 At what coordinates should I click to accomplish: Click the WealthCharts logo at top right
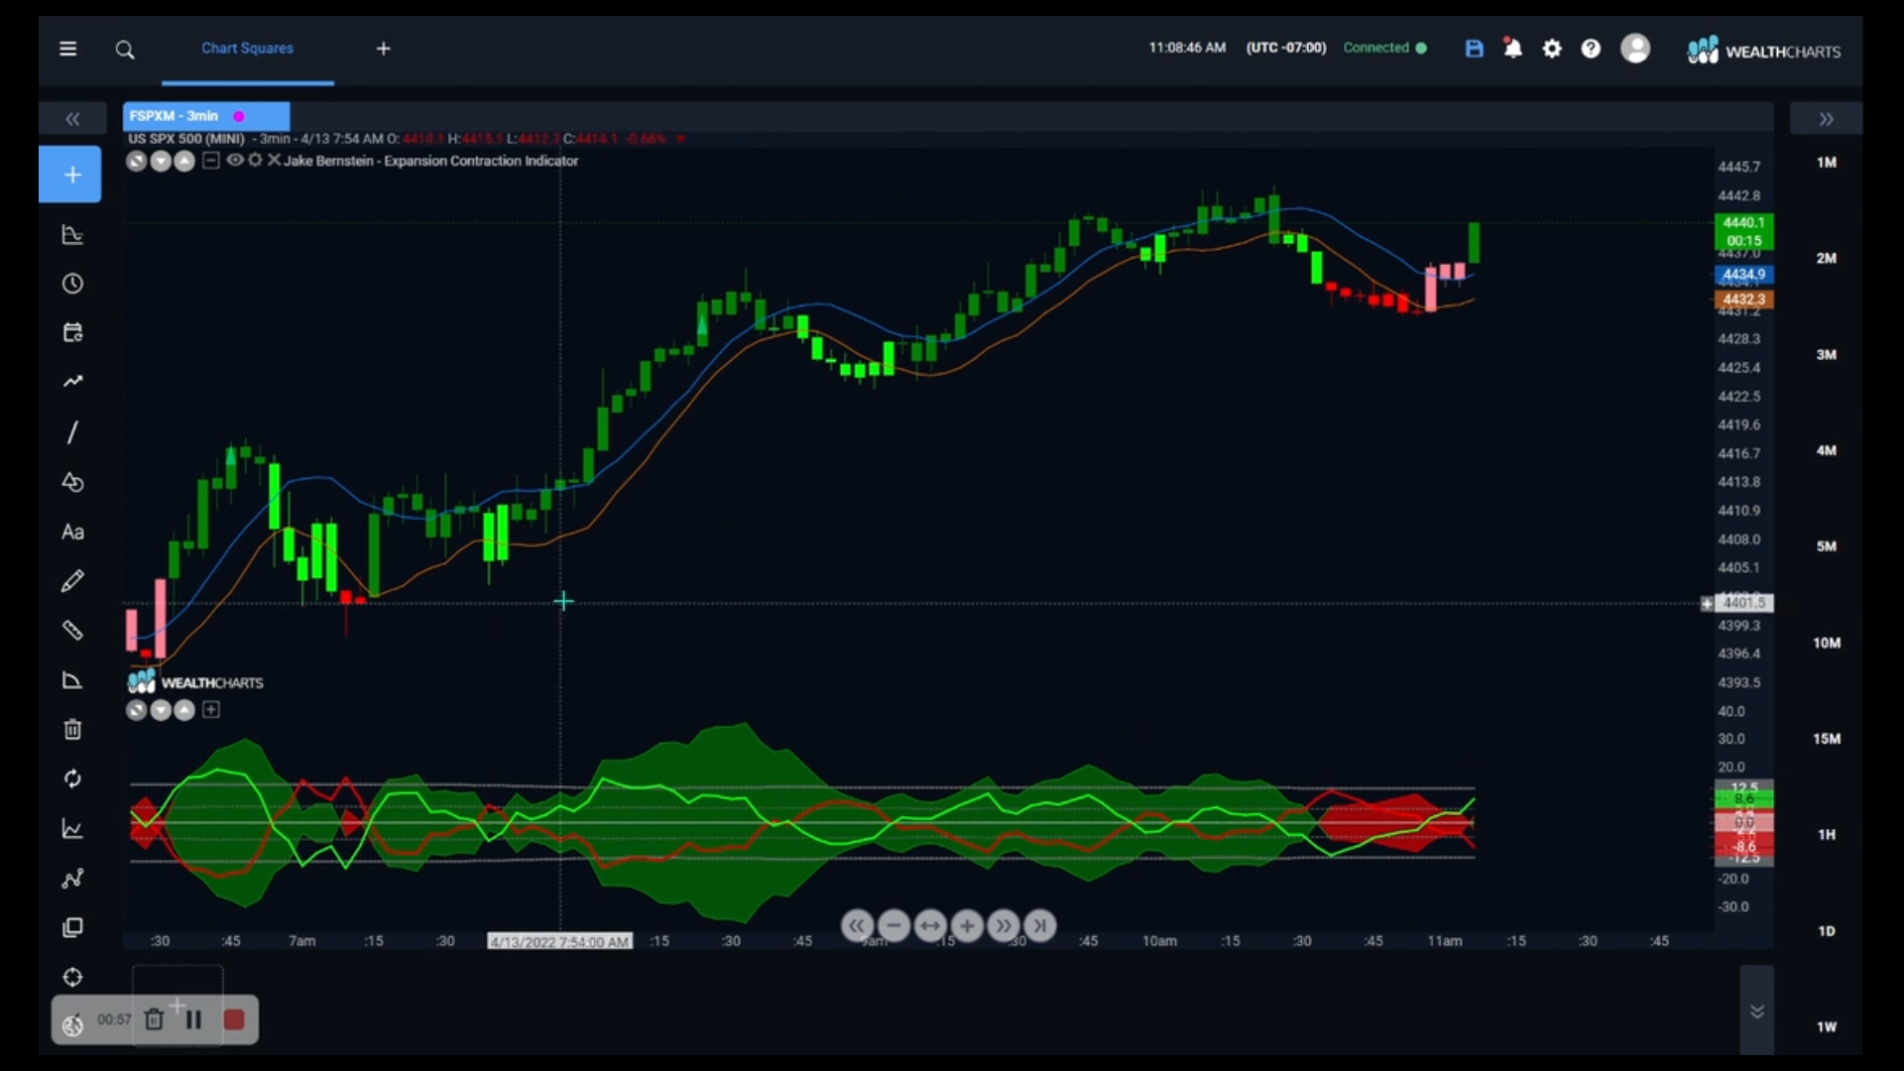1764,51
